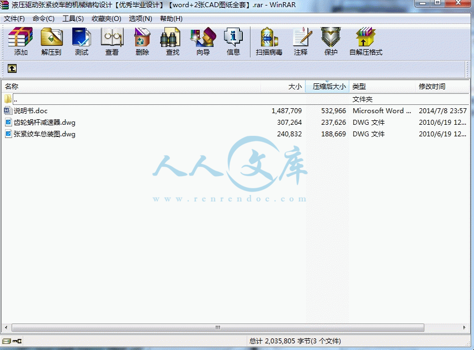This screenshot has height=350, width=474.
Task: Click the 'Microsoft Word ...' type cell
Action: (x=382, y=111)
